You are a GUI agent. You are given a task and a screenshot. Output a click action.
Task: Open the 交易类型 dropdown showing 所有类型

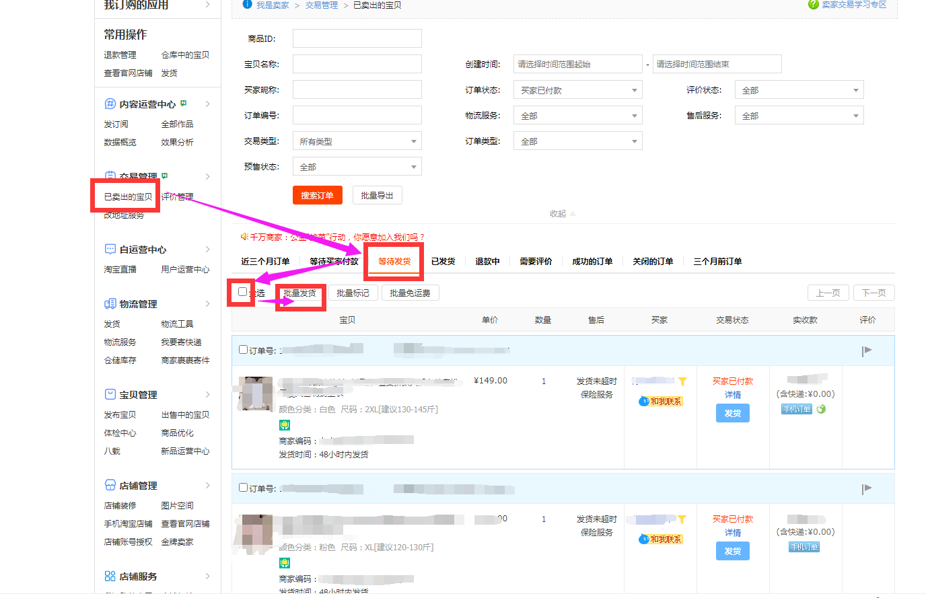coord(357,141)
